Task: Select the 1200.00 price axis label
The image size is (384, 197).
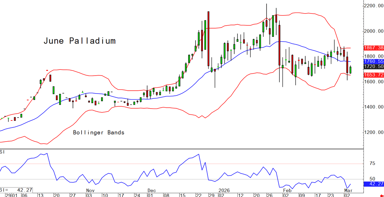Action: 374,132
